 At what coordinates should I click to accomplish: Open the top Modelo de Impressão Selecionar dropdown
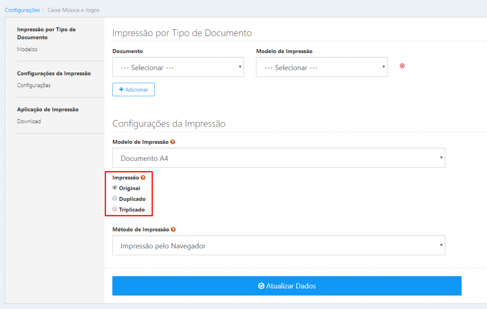pos(322,67)
